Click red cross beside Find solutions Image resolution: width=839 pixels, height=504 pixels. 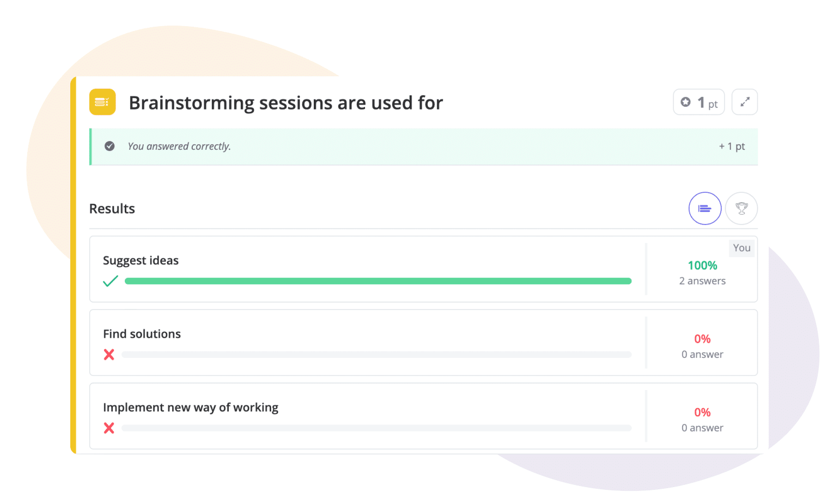coord(109,355)
